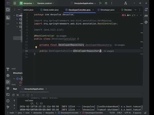Screen dimensions: 154x115
Task: Open CRLF line separator selector
Action: (x=119, y=113)
